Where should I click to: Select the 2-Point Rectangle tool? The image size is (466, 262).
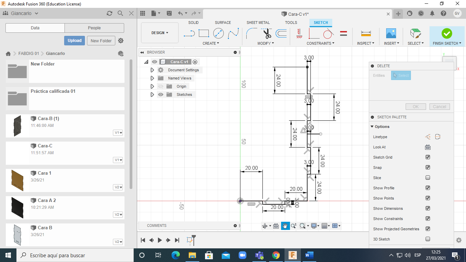204,33
